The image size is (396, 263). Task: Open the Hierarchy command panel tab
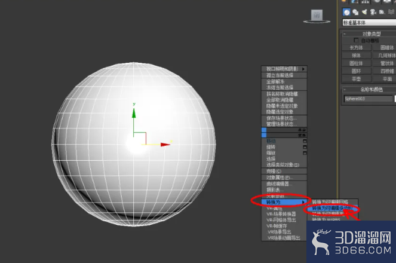(x=365, y=1)
